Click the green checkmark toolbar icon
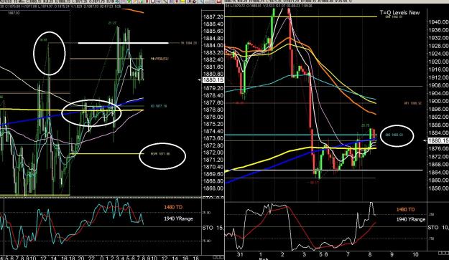 click(129, 1)
